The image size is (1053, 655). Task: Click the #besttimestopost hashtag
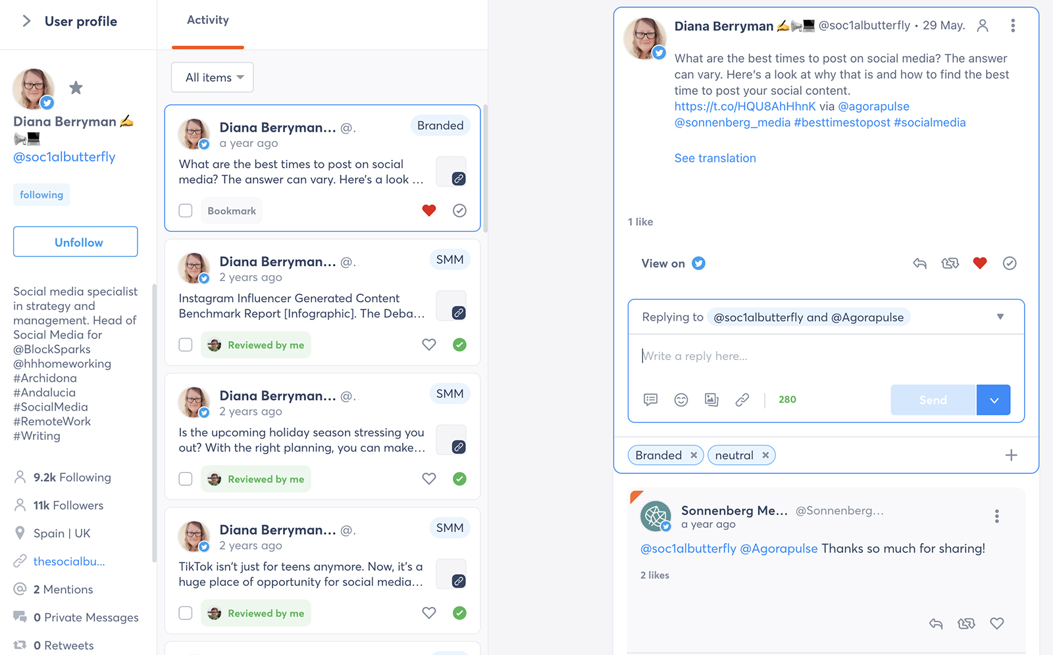842,122
